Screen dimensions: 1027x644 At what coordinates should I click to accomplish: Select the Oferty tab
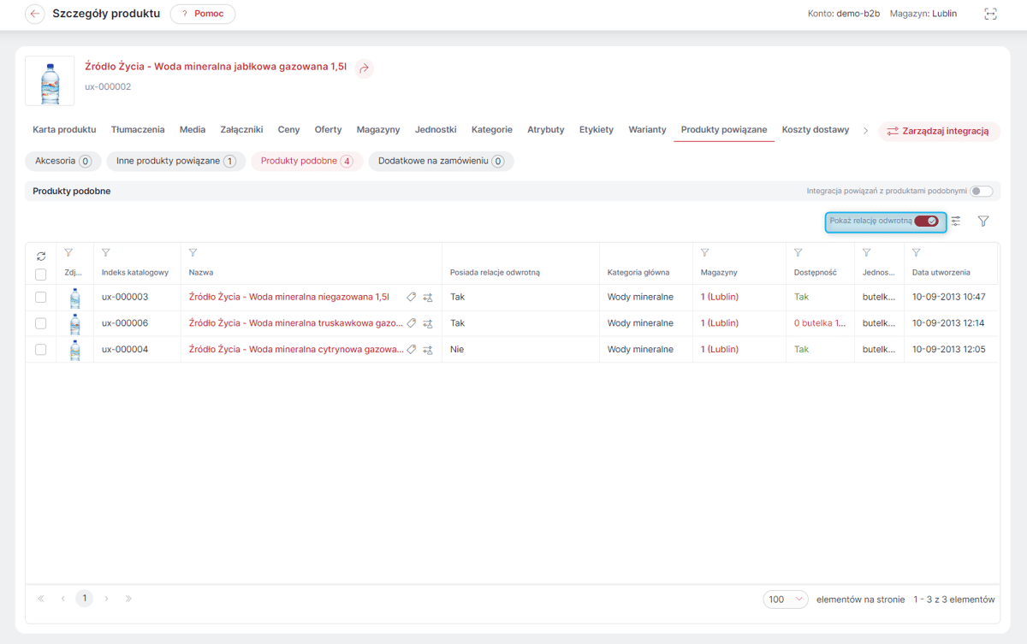(x=328, y=130)
